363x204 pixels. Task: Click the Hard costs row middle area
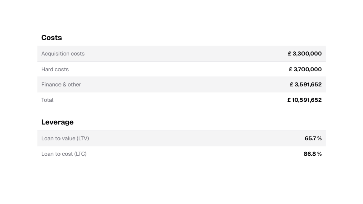[x=182, y=69]
